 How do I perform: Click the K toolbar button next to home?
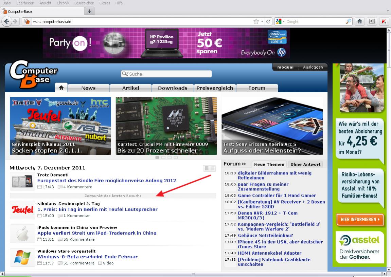pyautogui.click(x=372, y=22)
